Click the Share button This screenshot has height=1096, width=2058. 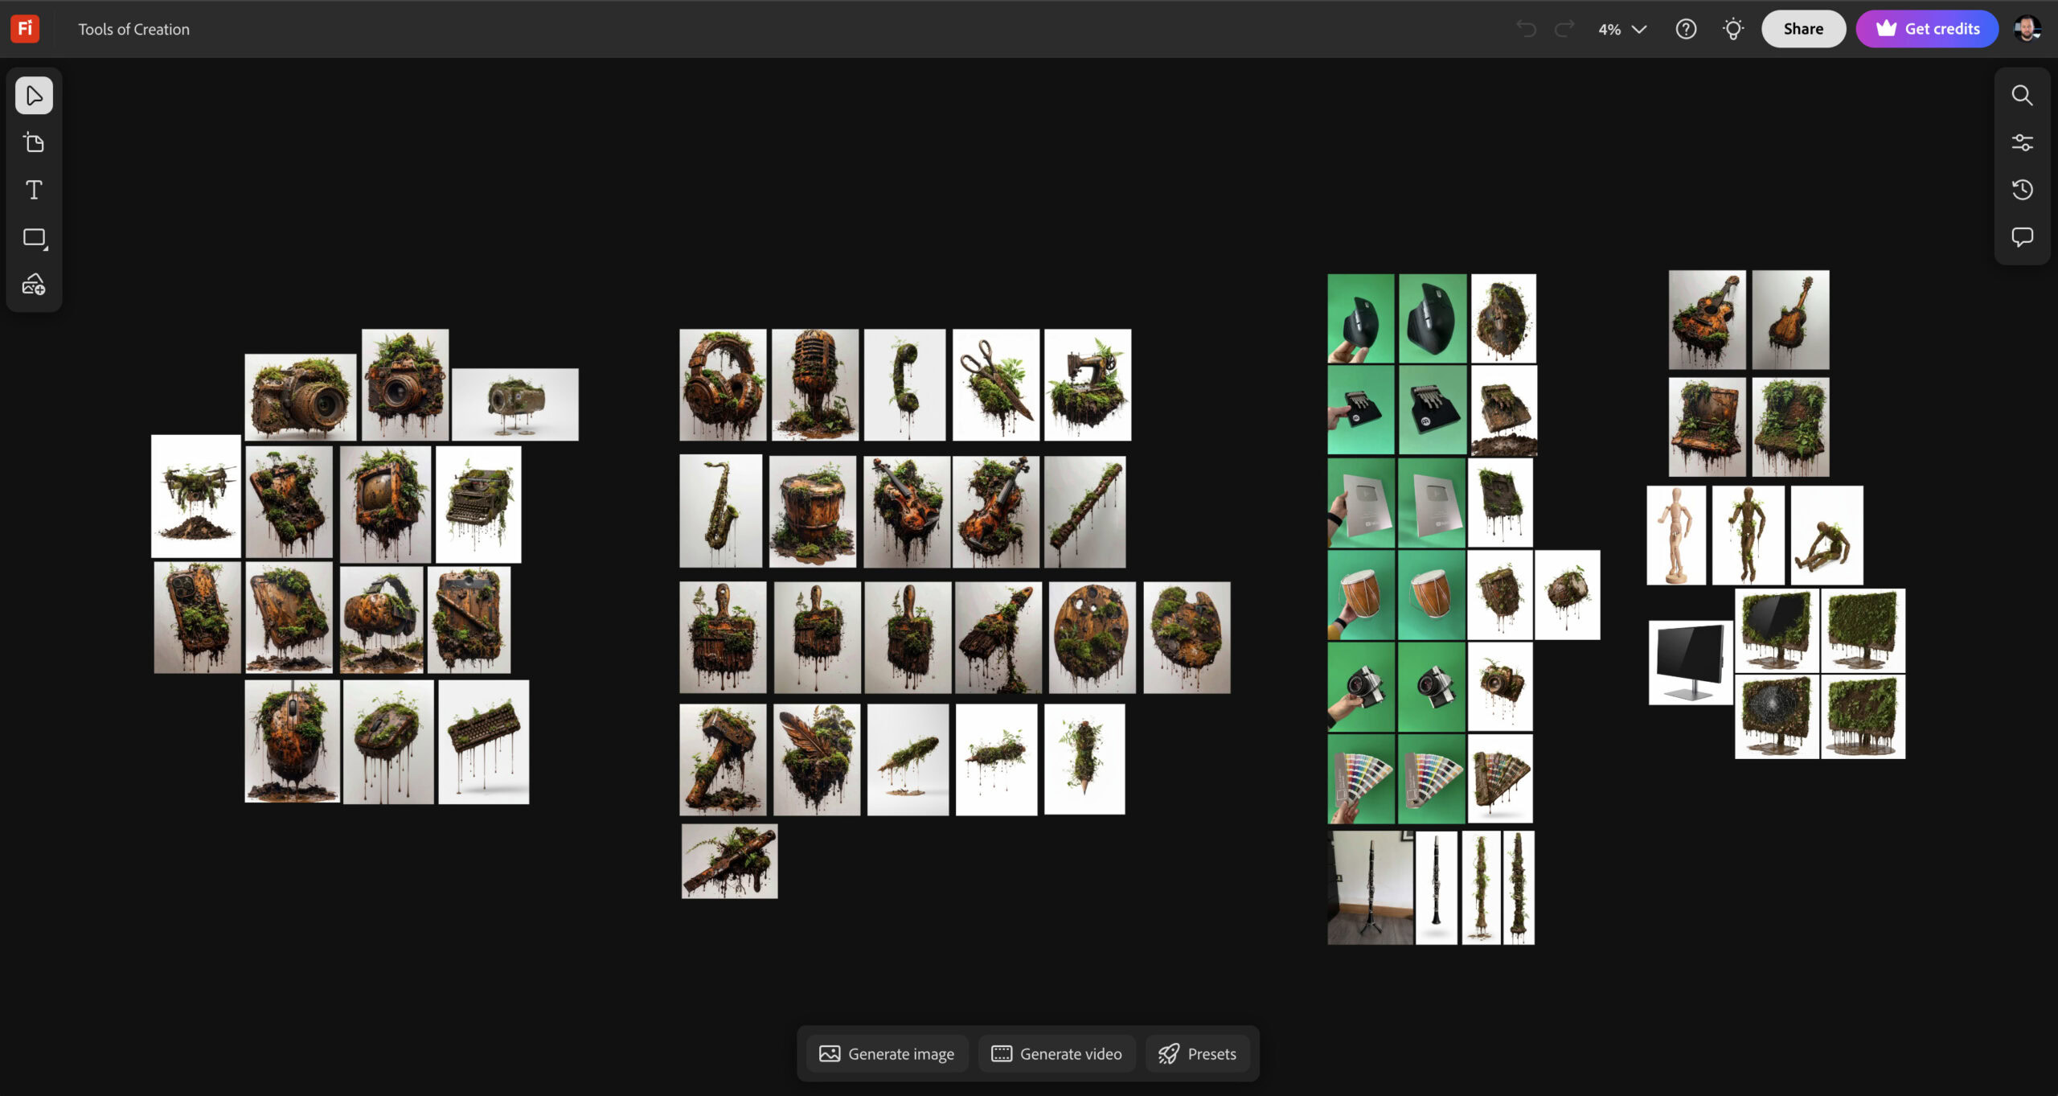pos(1803,29)
